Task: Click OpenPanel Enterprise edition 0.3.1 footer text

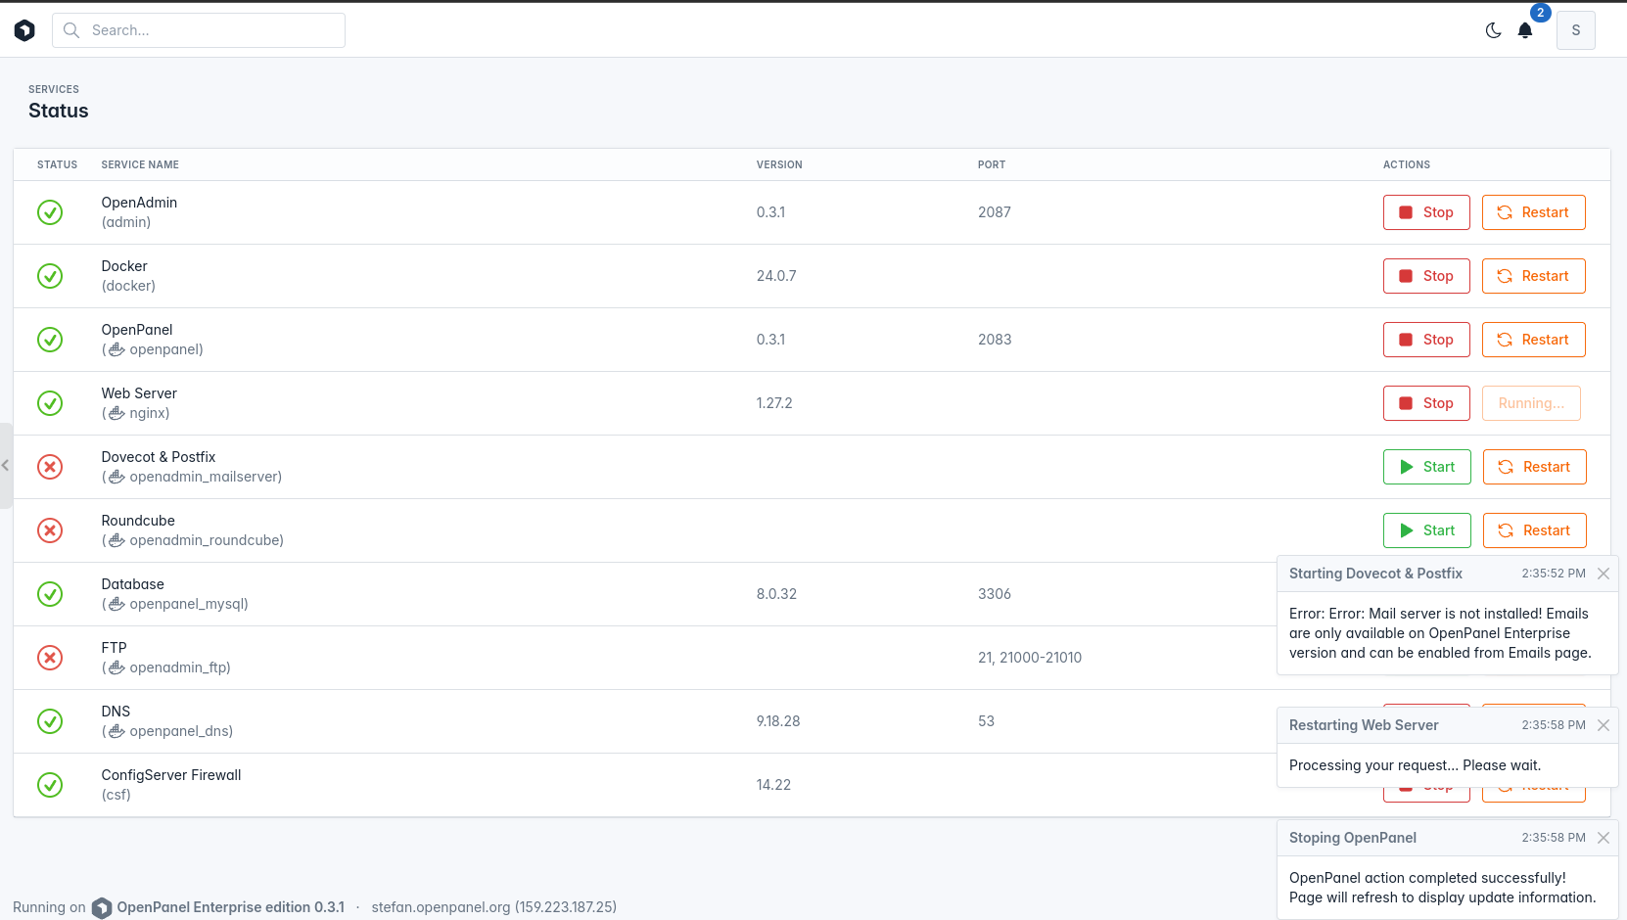Action: tap(231, 907)
